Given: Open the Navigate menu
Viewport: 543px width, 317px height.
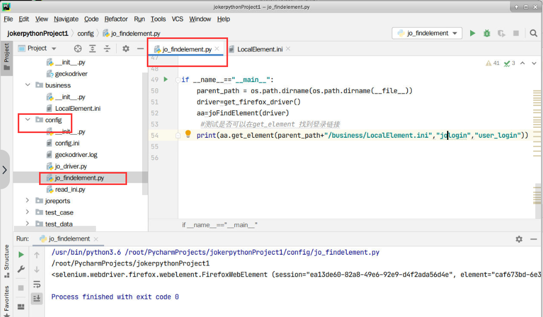Looking at the screenshot, I should coord(66,19).
